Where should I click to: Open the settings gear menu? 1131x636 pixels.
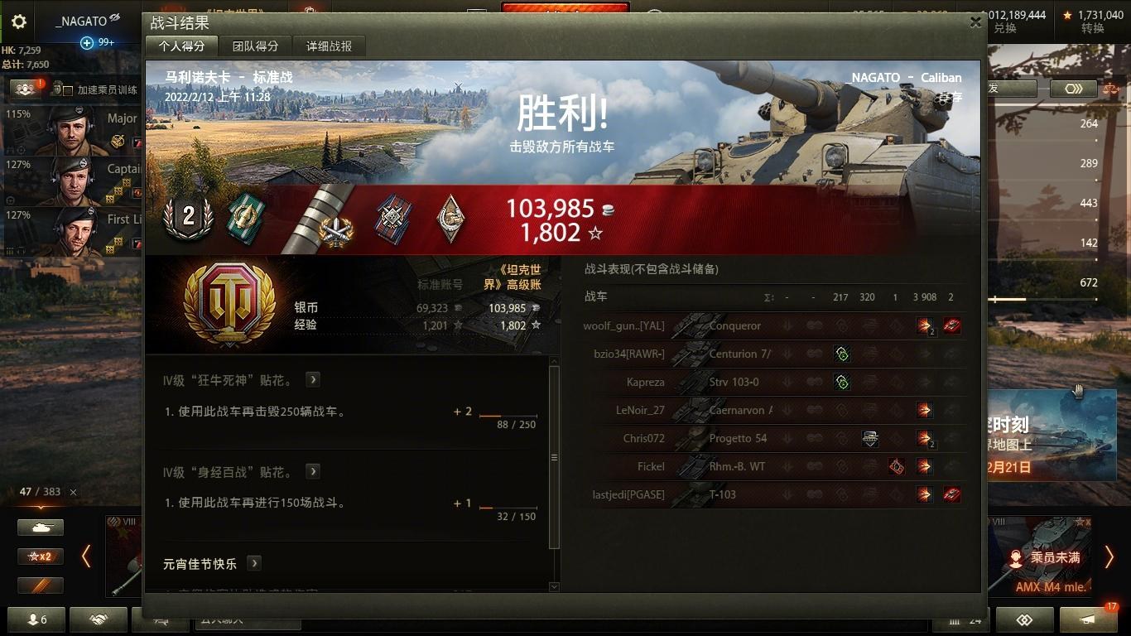18,22
